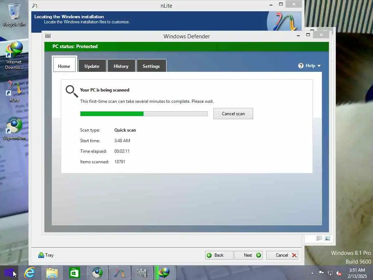This screenshot has height=280, width=373.
Task: Open File Explorer from the taskbar
Action: [52, 273]
